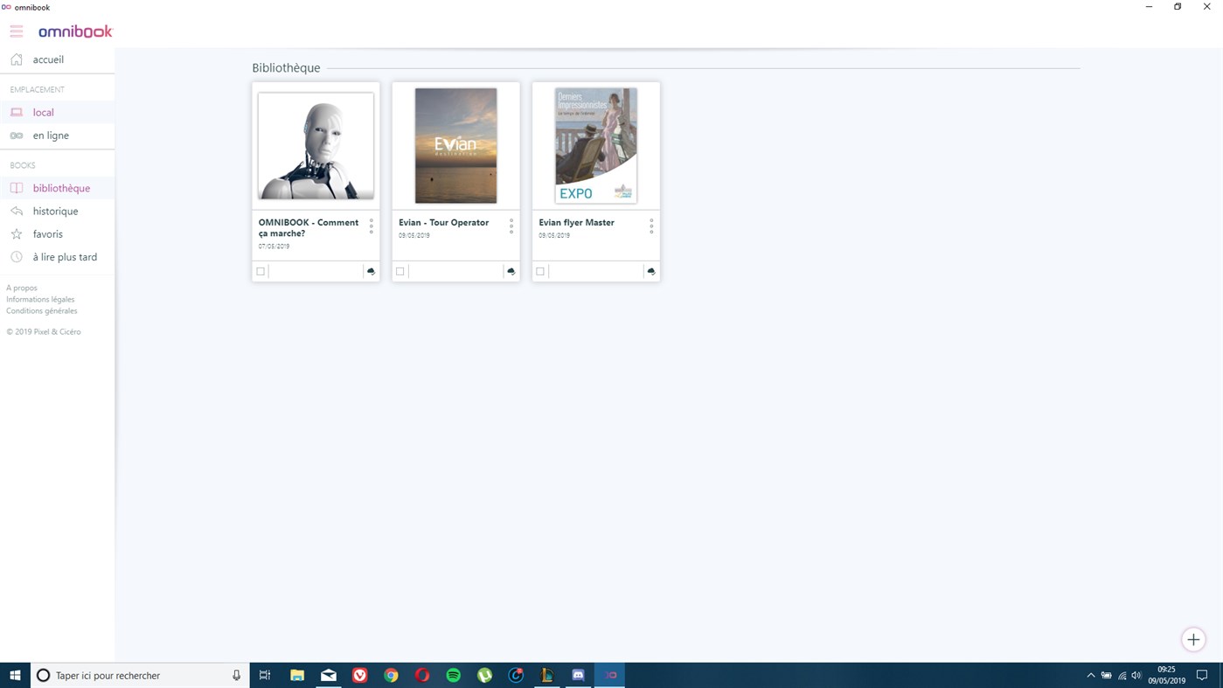Open the taskbar clock and date
The image size is (1223, 688).
pos(1166,675)
